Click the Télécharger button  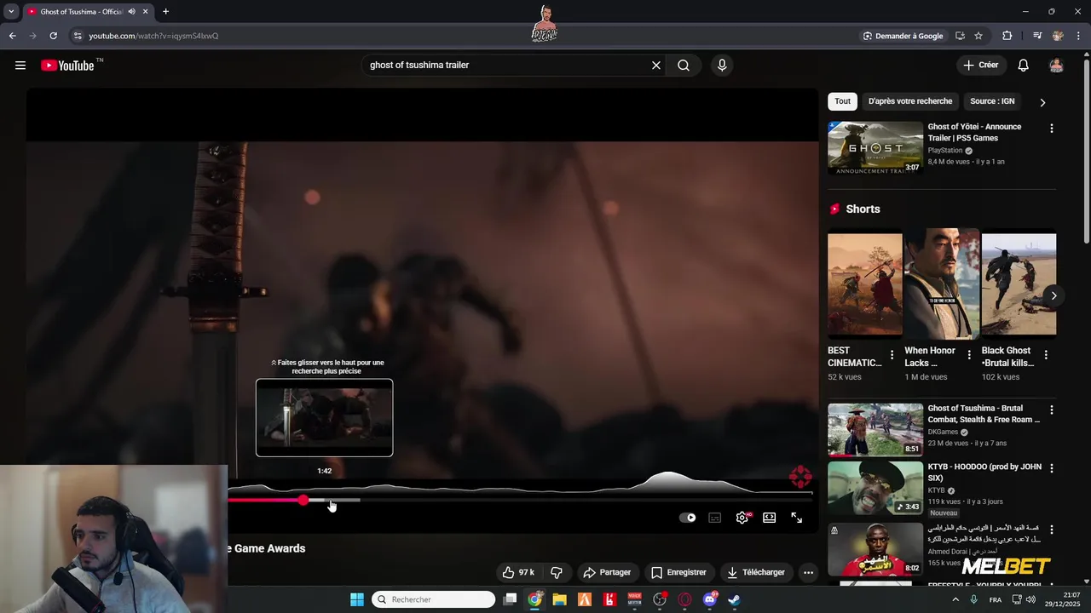(756, 572)
